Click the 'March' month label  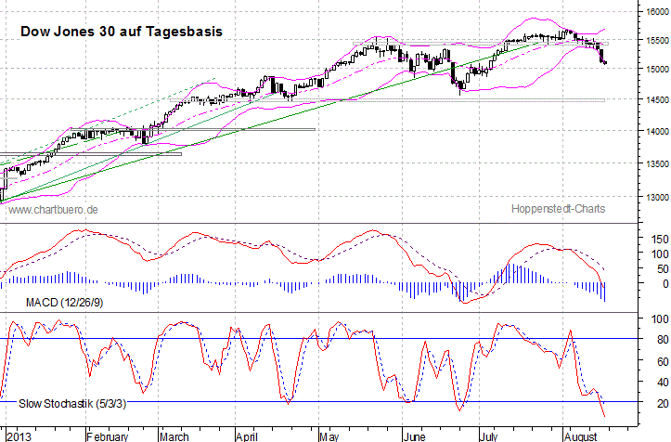pyautogui.click(x=174, y=436)
